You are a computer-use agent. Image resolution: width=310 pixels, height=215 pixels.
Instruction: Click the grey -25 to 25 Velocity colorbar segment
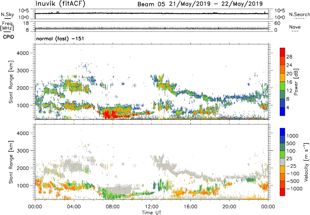[282, 162]
